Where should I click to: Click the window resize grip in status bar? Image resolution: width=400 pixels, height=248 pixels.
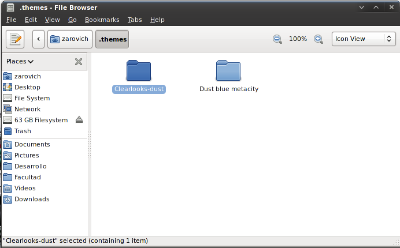[396, 241]
